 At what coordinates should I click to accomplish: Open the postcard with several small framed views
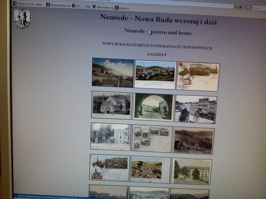point(152,139)
